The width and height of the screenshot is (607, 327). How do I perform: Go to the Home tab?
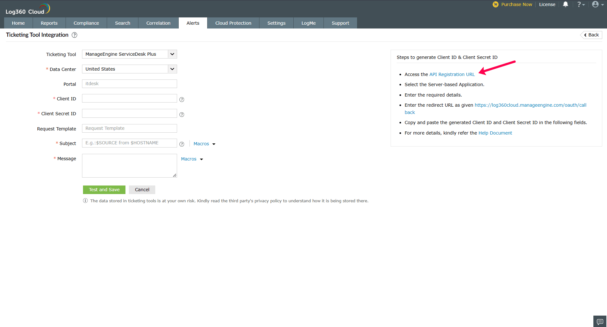pos(18,23)
